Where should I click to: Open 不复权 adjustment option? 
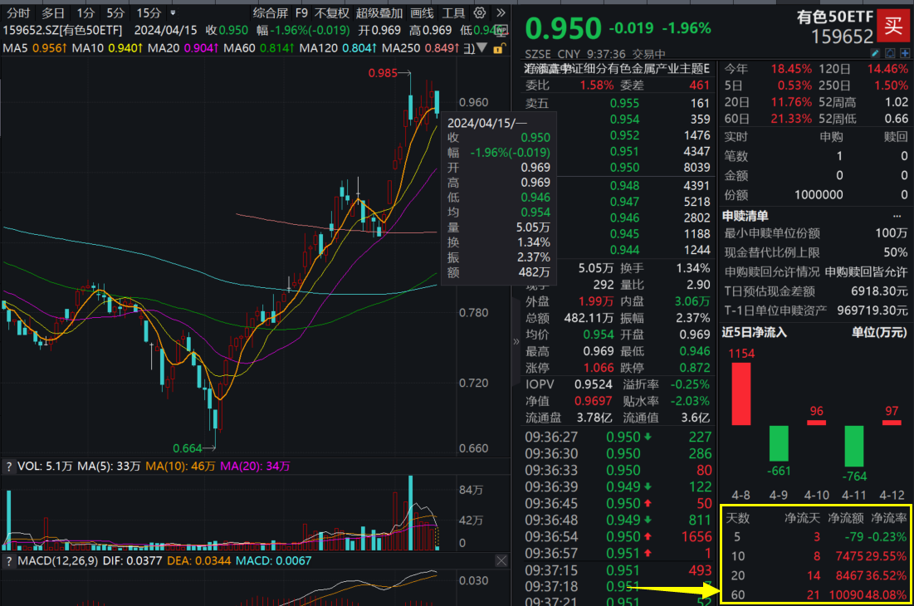coord(332,12)
